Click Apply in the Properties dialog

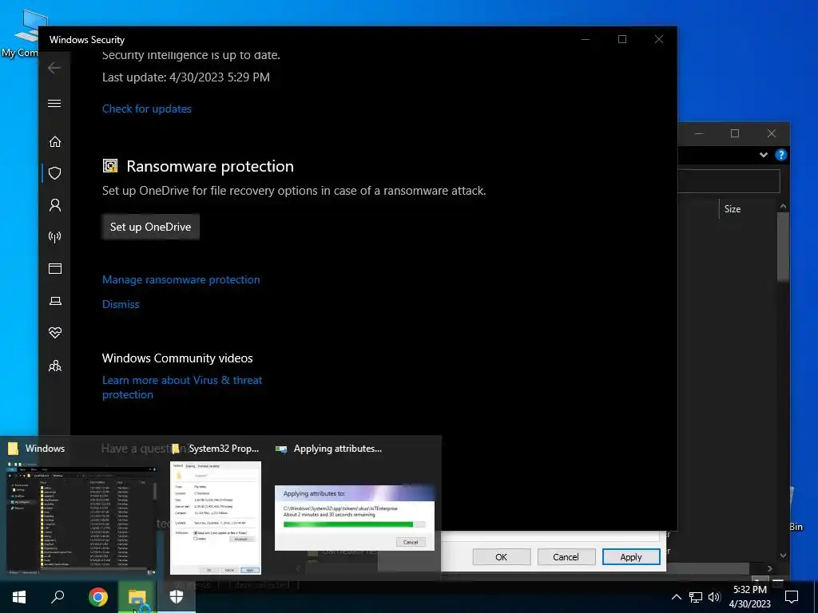[631, 556]
